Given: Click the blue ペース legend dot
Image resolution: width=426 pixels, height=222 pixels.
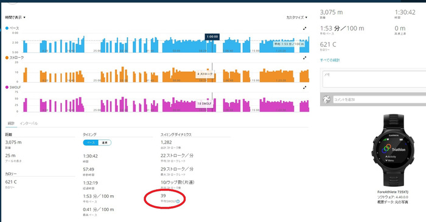Looking at the screenshot, I should [7, 28].
